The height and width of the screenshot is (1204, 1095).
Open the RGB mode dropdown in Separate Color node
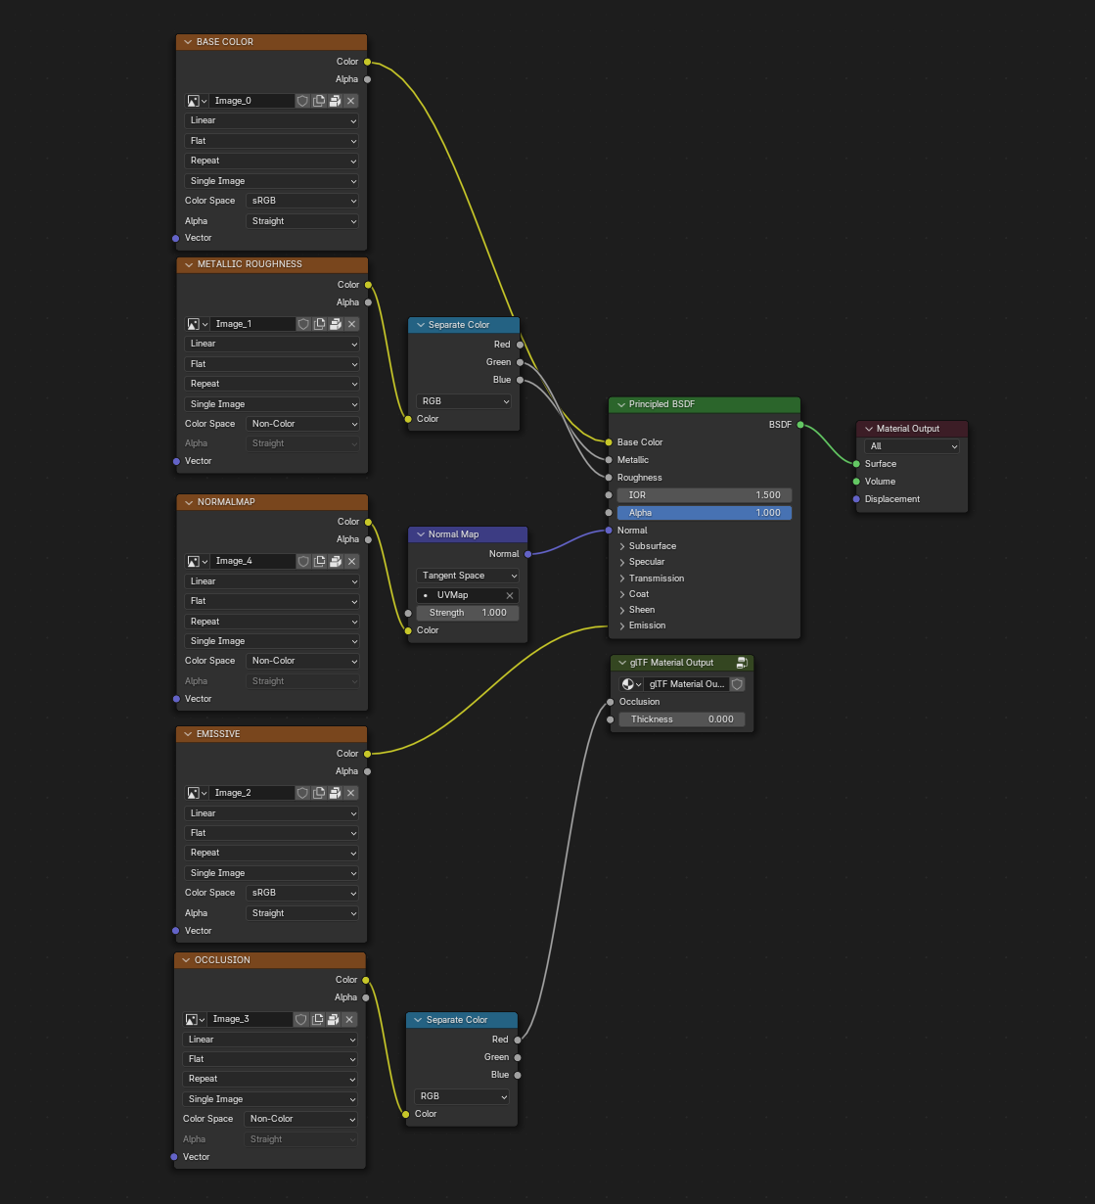(x=464, y=400)
